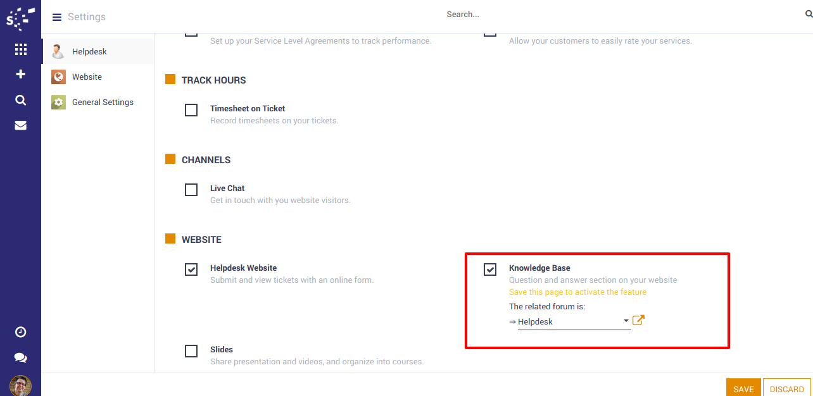This screenshot has width=813, height=396.
Task: Click the hamburger menu icon beside Settings
Action: tap(57, 17)
